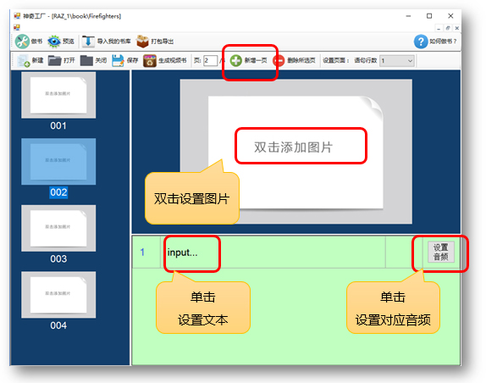The height and width of the screenshot is (383, 486).
Task: Select page thumbnail 001
Action: (x=58, y=95)
